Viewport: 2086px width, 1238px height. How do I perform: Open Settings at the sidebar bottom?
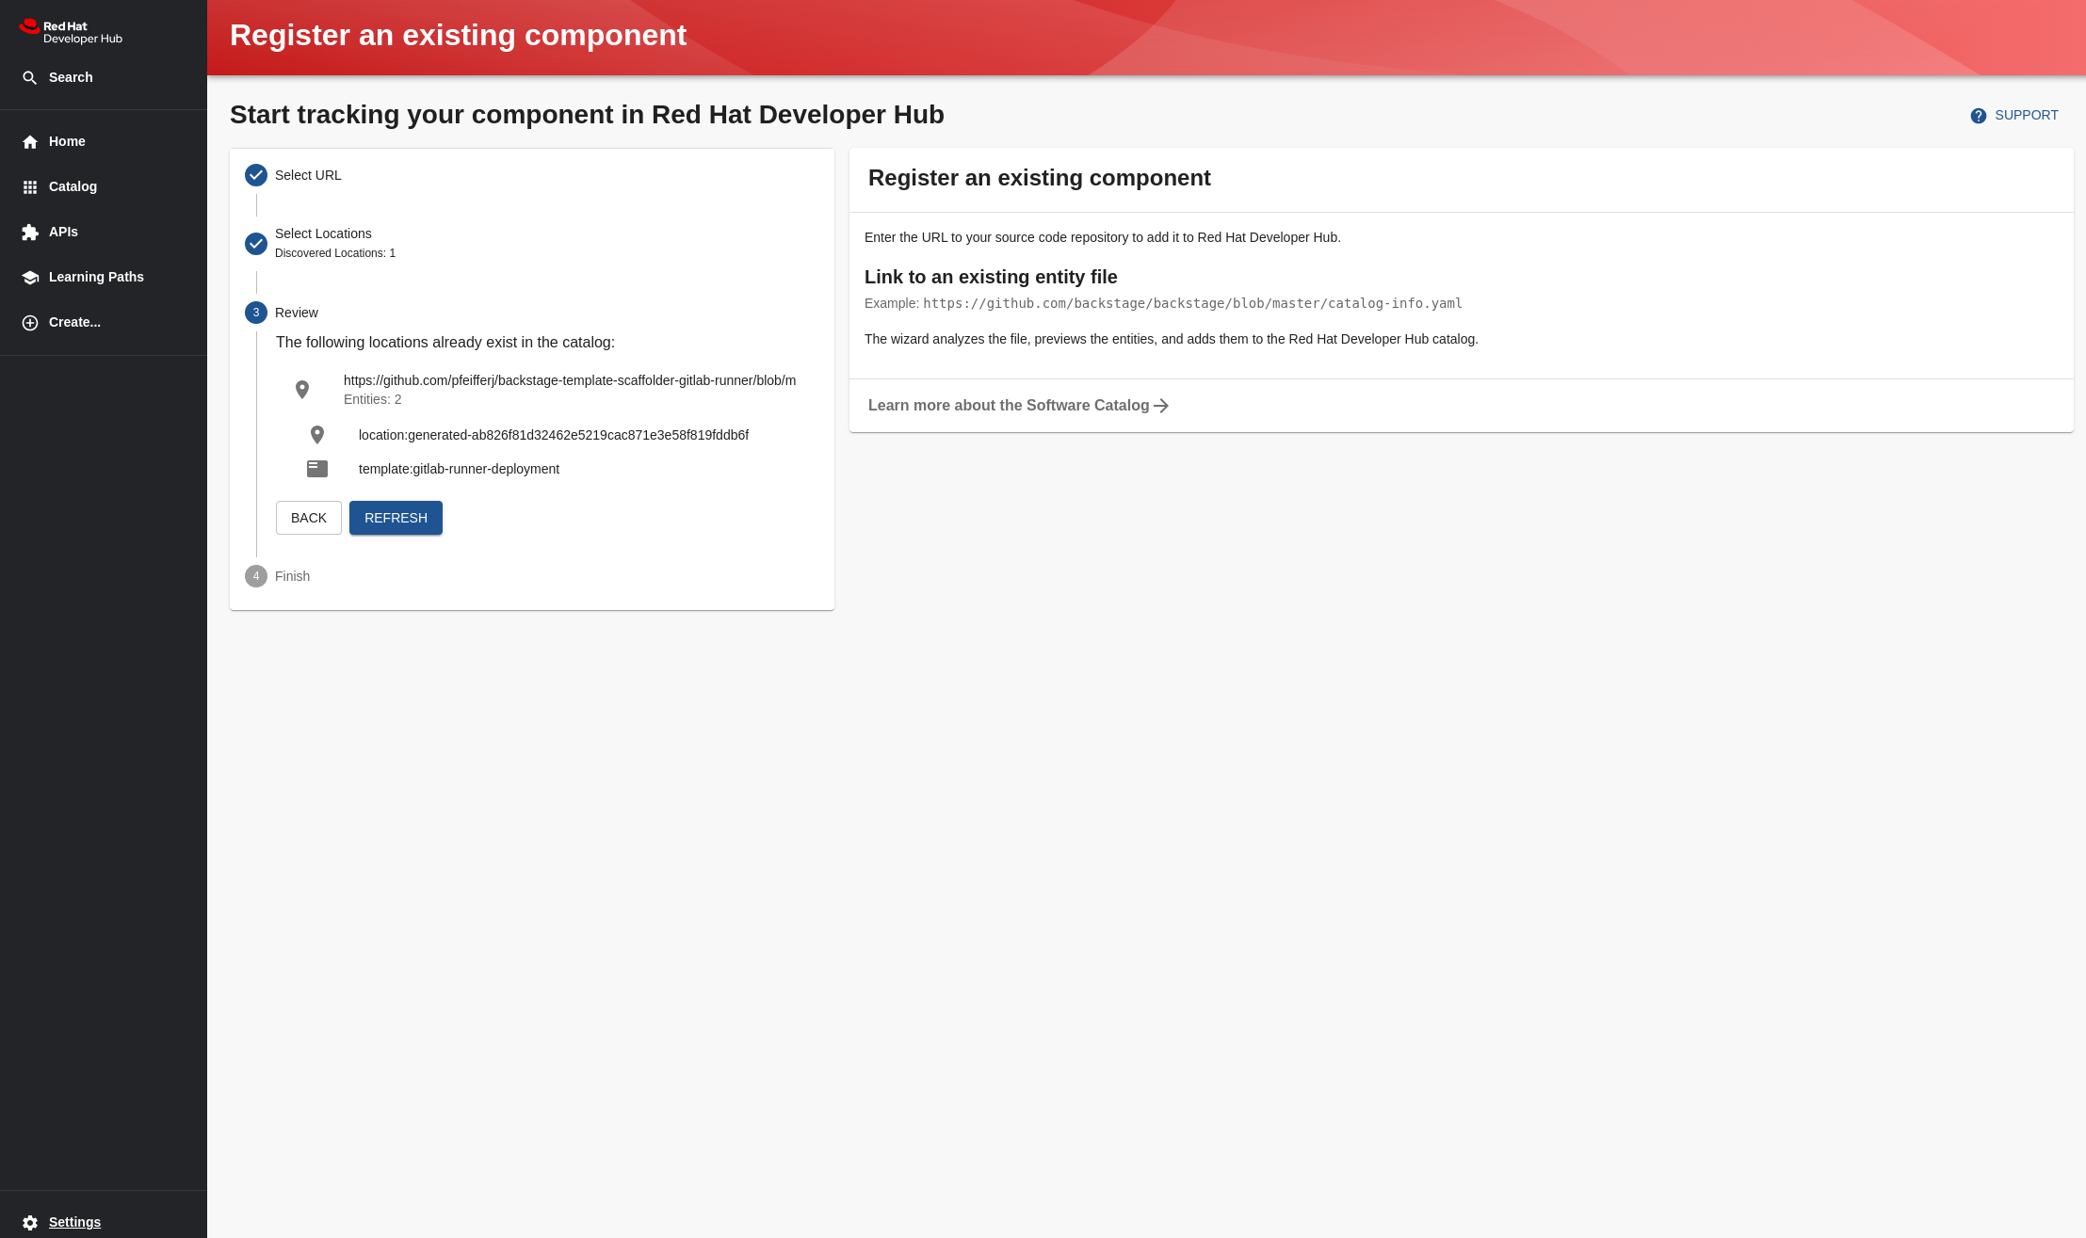pyautogui.click(x=104, y=1222)
